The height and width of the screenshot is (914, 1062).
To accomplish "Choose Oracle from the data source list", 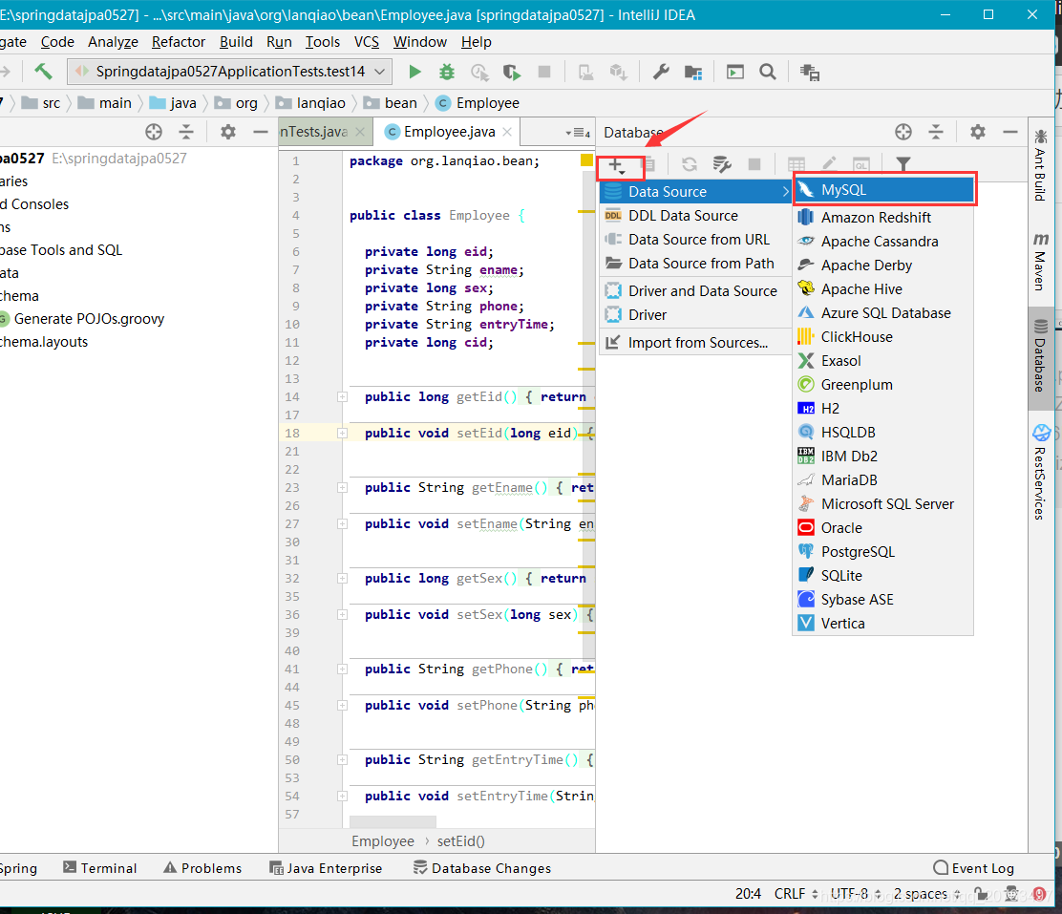I will point(882,528).
